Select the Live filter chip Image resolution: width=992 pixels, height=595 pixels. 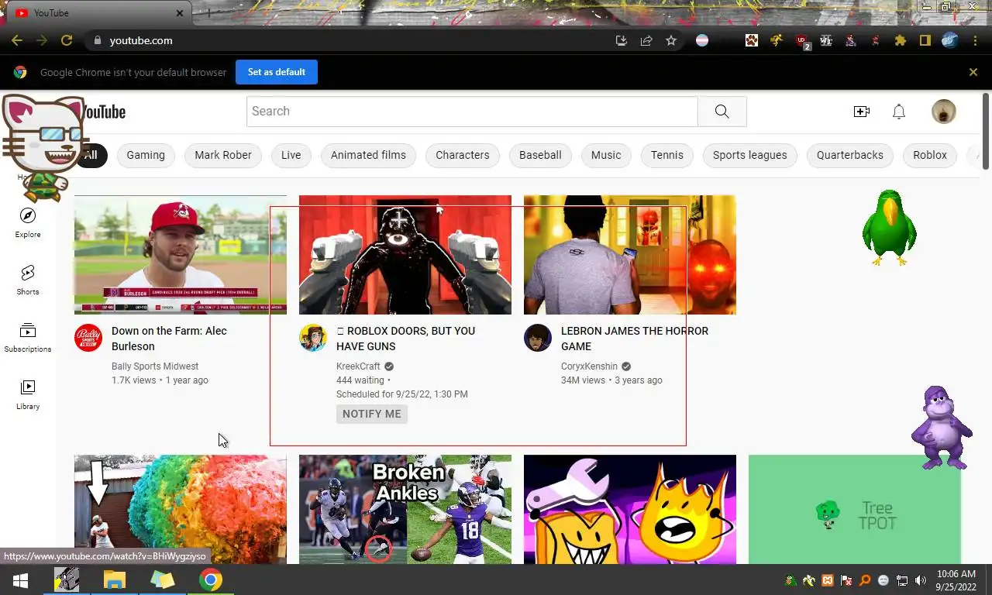coord(291,155)
